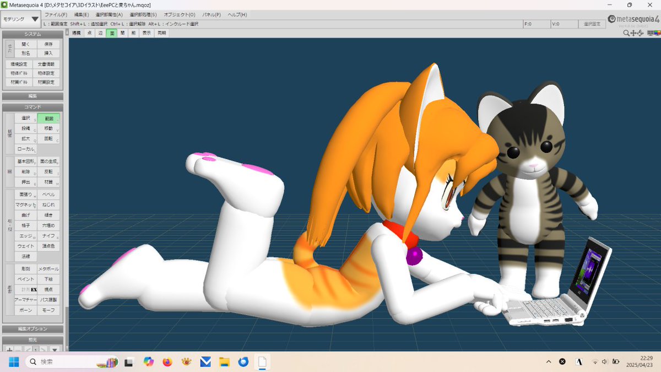
Task: Select the モーフ morph command
Action: [48, 311]
